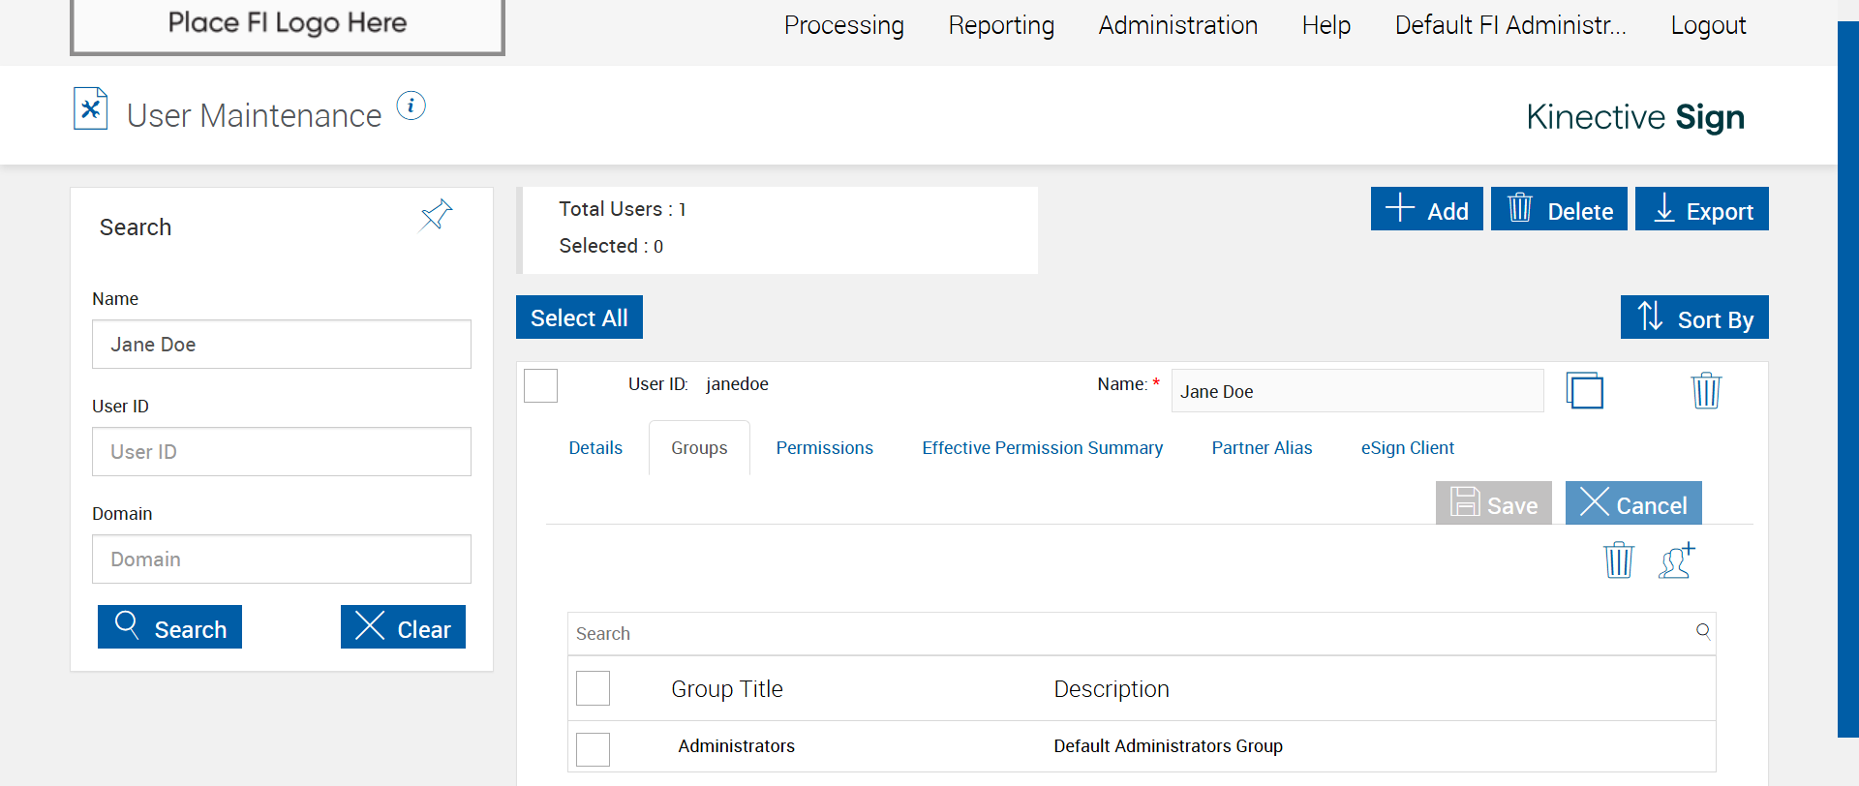
Task: Click the add user to group icon
Action: tap(1677, 560)
